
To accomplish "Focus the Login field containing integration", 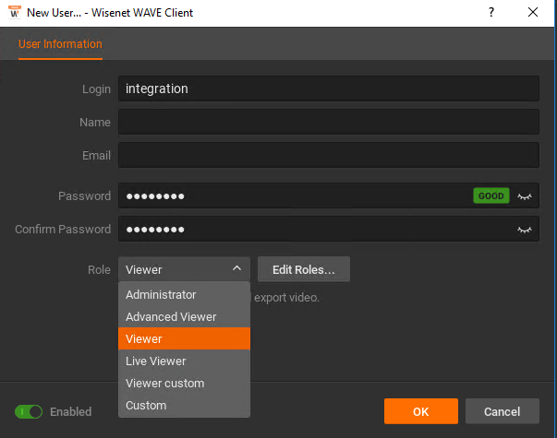I will [329, 89].
